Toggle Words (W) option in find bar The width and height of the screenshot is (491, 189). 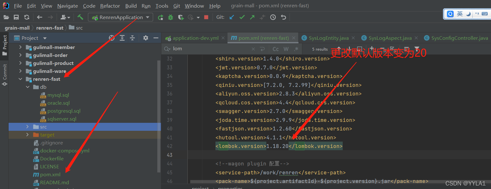[x=286, y=49]
